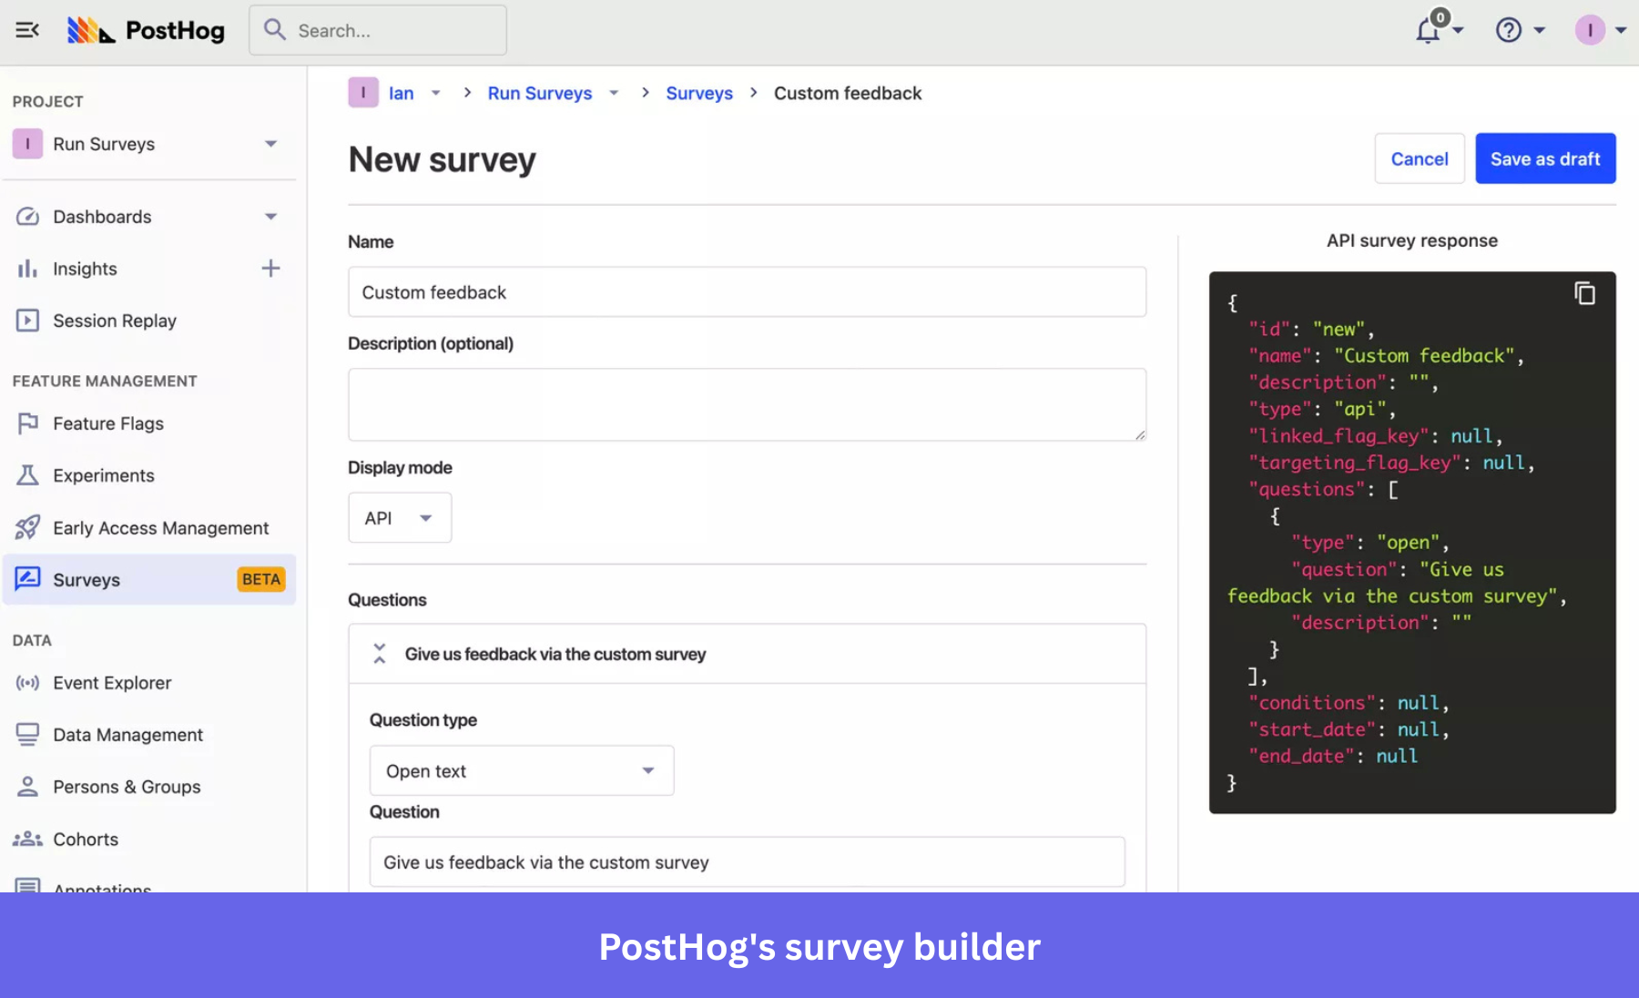Click the Cohorts group icon
The height and width of the screenshot is (998, 1639).
(28, 839)
